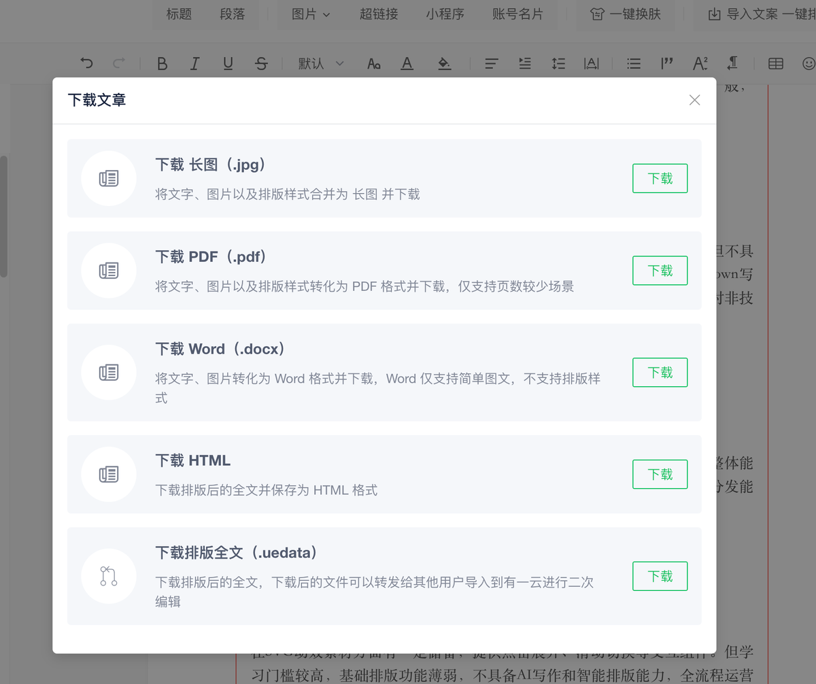This screenshot has height=684, width=816.
Task: Download the PDF version
Action: pos(660,271)
